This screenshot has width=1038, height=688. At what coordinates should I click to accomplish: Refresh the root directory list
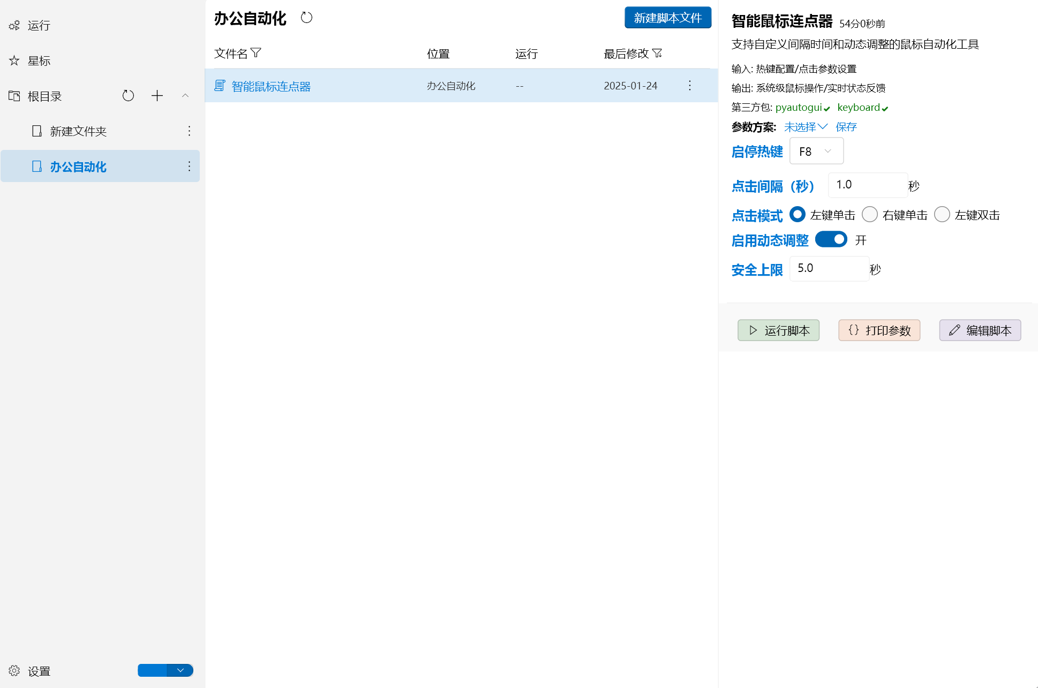pyautogui.click(x=128, y=96)
